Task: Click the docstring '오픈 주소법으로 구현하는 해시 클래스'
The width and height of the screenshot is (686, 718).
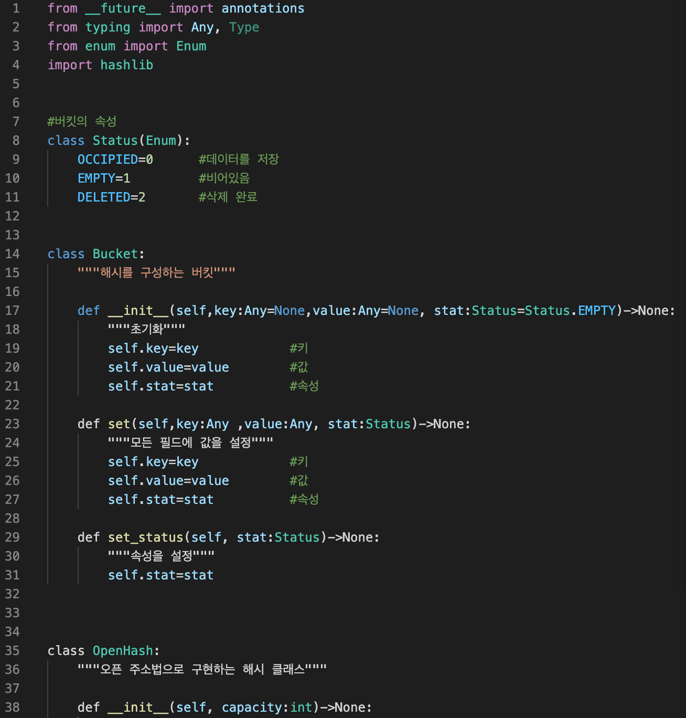Action: tap(202, 670)
